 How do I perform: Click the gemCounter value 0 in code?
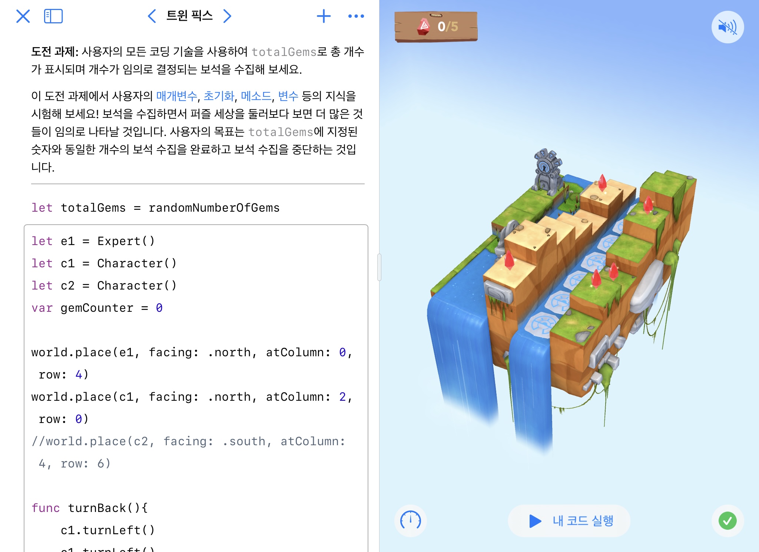pyautogui.click(x=159, y=308)
